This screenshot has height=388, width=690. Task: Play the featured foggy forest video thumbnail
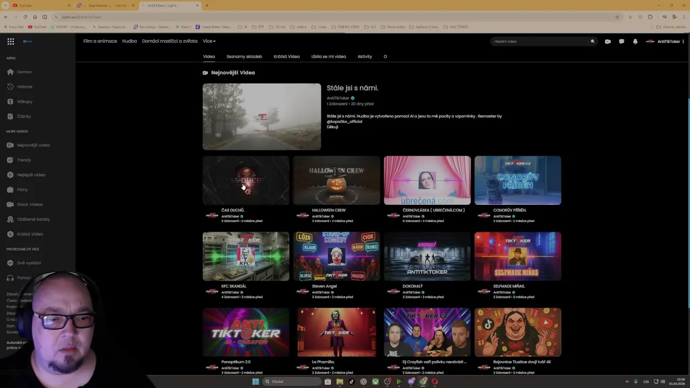(x=261, y=116)
